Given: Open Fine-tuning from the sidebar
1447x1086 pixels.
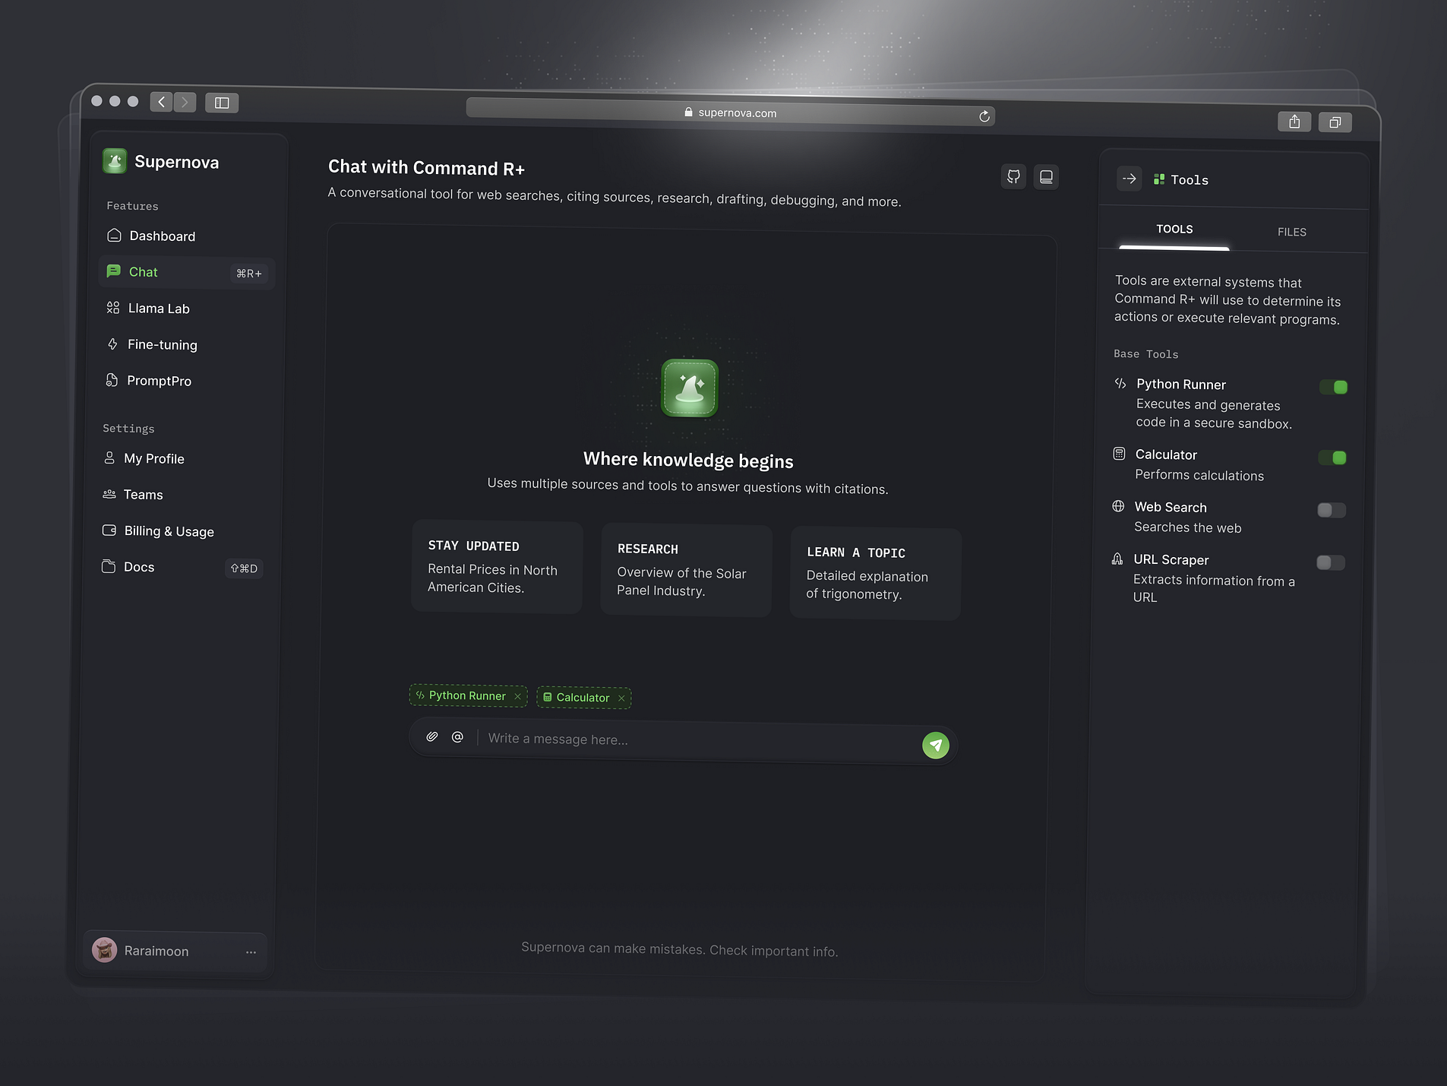Looking at the screenshot, I should (x=160, y=344).
